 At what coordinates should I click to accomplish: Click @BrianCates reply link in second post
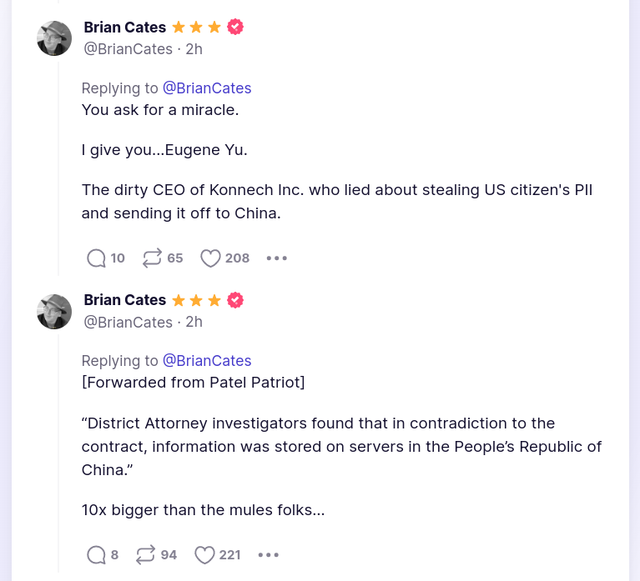(x=207, y=361)
